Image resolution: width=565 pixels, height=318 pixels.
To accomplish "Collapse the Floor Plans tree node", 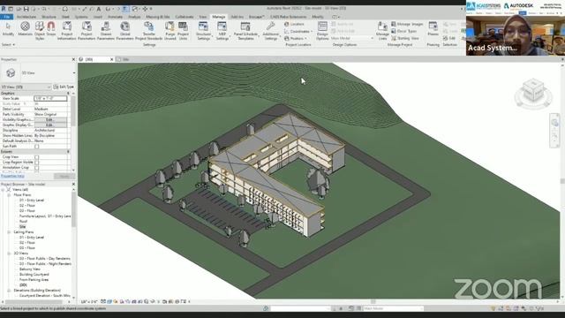I will click(9, 194).
